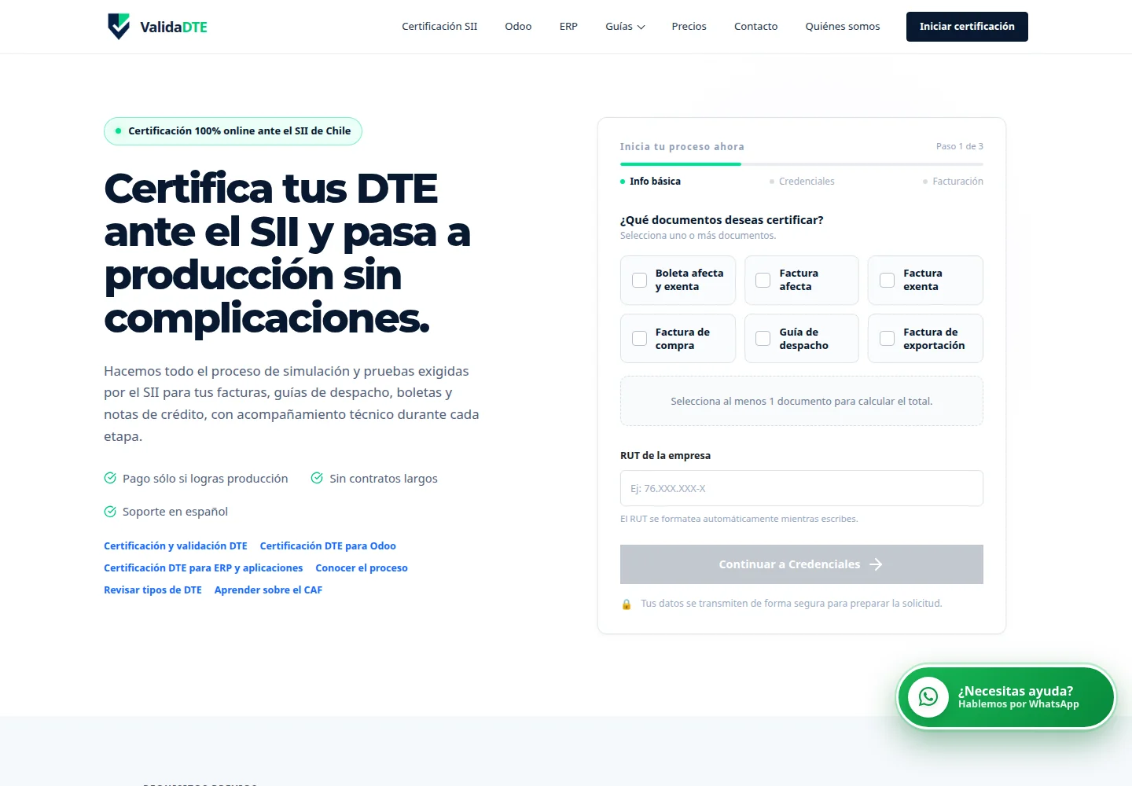Click the Certificación 100% online badge
Viewport: 1132px width, 786px height.
[x=233, y=131]
